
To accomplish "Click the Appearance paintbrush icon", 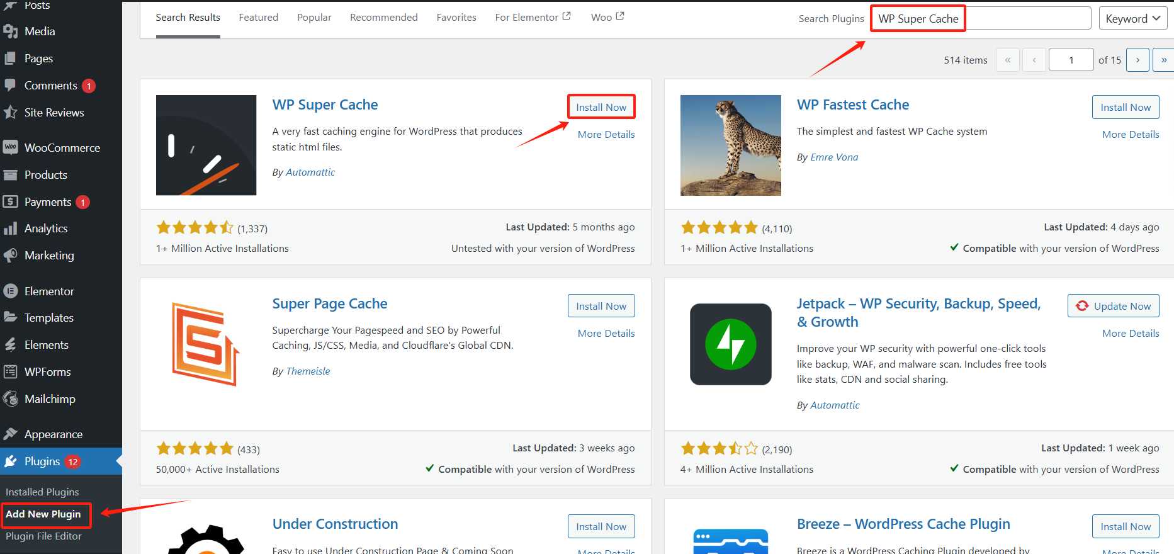I will coord(10,434).
